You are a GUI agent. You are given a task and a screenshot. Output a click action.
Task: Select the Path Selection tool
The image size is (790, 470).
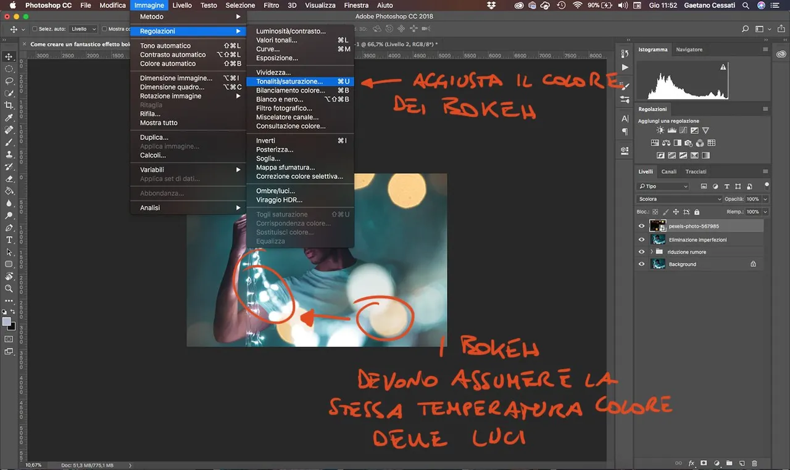click(x=9, y=252)
